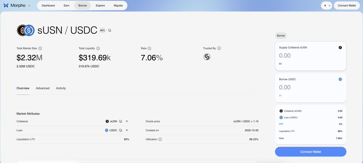This screenshot has height=163, width=363.
Task: Click the Utilization info icon
Action: tap(160, 139)
